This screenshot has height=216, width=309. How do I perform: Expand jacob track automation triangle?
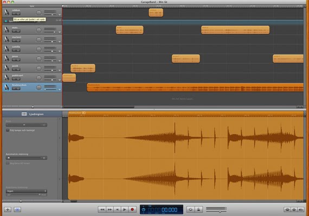point(60,70)
